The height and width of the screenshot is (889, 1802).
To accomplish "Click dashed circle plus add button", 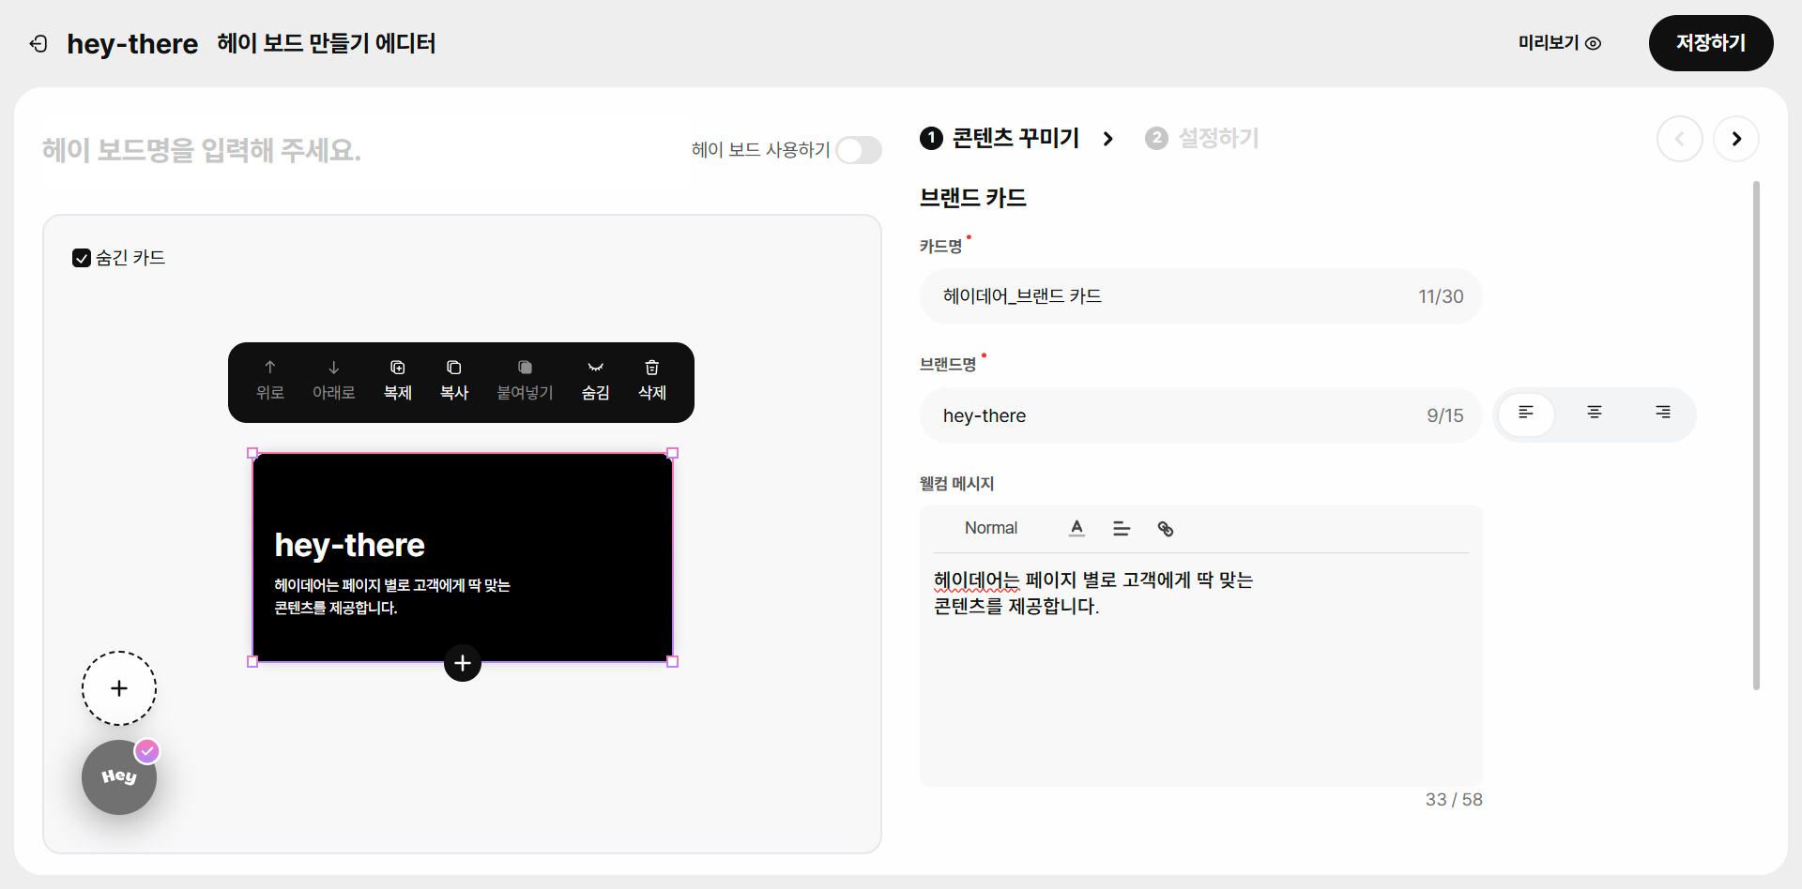I will pyautogui.click(x=119, y=688).
